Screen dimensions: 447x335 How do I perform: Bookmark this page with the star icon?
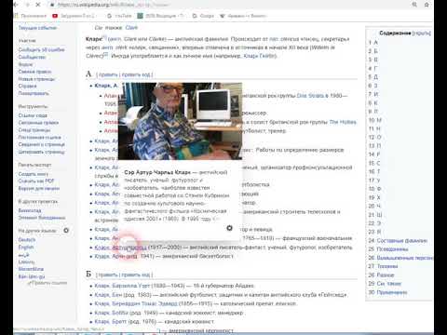pos(427,5)
